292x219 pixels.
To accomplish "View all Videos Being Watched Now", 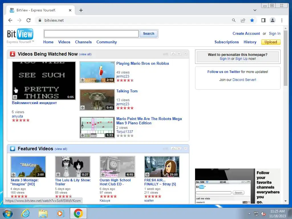I will [x=85, y=54].
